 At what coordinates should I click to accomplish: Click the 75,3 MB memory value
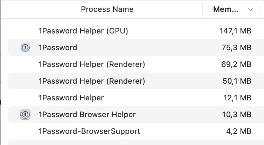point(236,48)
